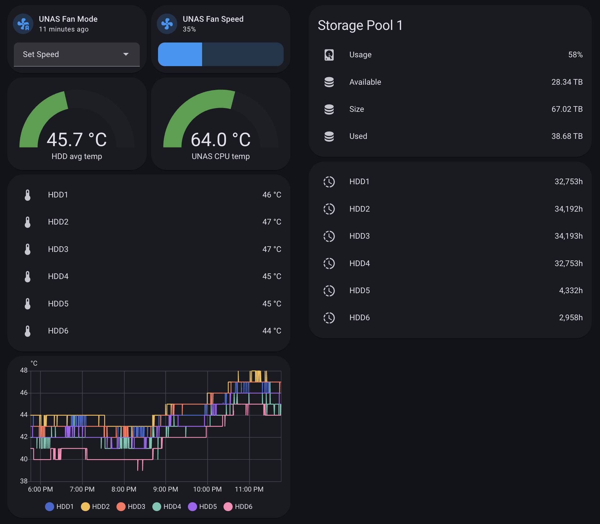This screenshot has height=524, width=600.
Task: Click the HDD1 thermometer icon
Action: pos(28,195)
